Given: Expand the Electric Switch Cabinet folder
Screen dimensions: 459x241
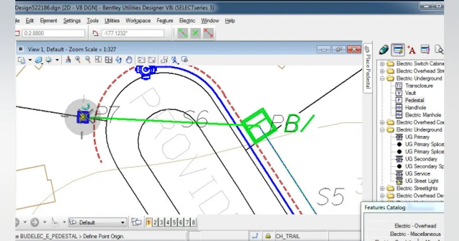Looking at the screenshot, I should (x=382, y=64).
